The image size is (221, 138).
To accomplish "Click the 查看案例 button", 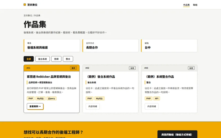I will click(35, 106).
